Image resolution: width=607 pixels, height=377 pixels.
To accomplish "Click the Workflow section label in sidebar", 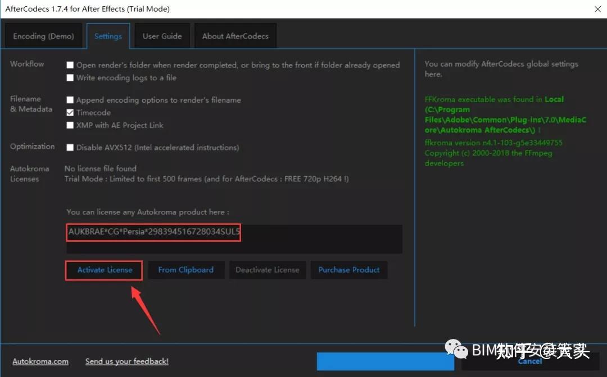I will point(26,64).
